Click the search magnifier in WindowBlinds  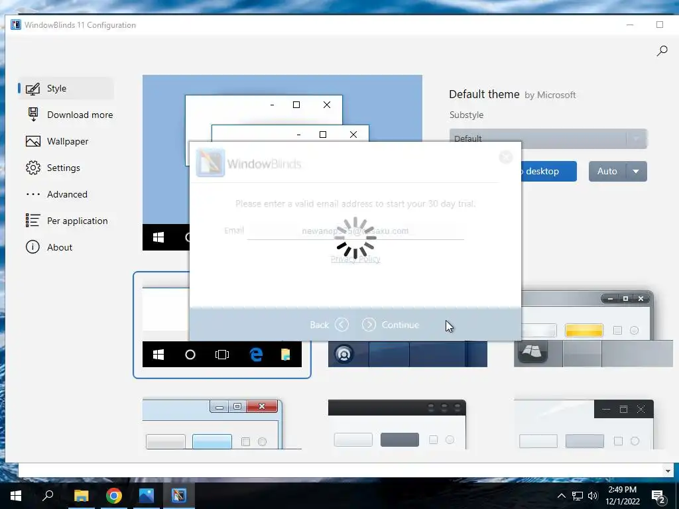[x=662, y=51]
